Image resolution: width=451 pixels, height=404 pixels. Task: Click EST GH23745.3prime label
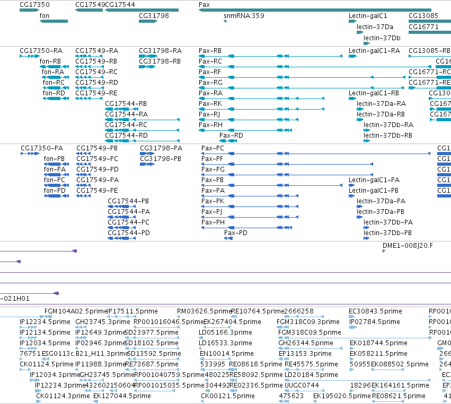pos(103,322)
